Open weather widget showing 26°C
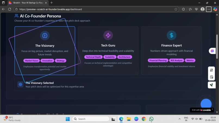The image size is (219, 123). (12, 119)
